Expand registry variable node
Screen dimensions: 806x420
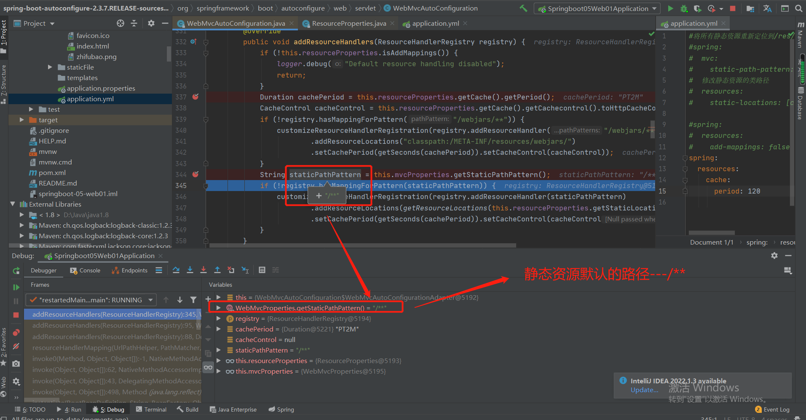pos(219,318)
